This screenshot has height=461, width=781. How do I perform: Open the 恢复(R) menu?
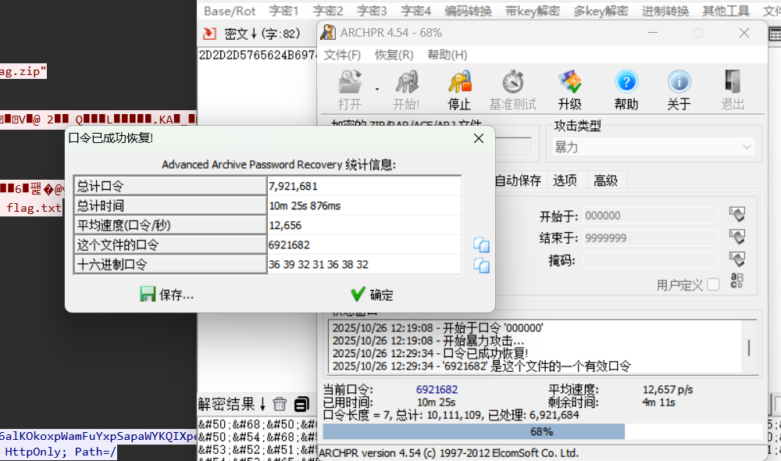pyautogui.click(x=394, y=55)
